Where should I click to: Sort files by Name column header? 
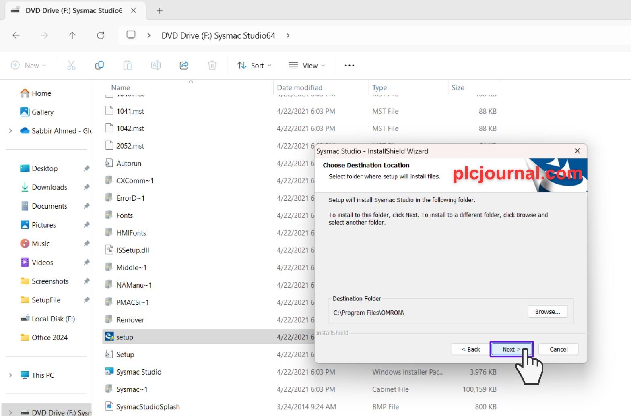(121, 87)
